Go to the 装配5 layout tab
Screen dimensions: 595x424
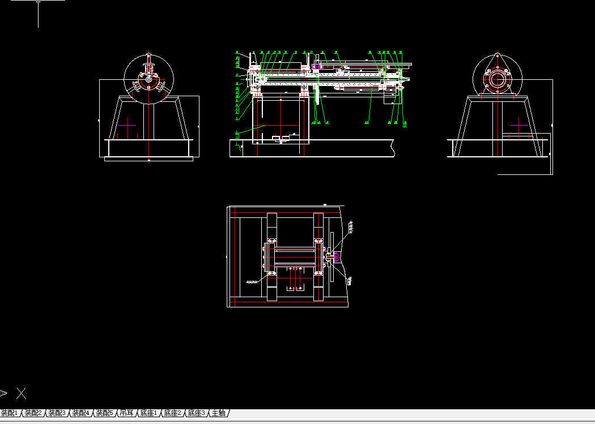pos(105,413)
